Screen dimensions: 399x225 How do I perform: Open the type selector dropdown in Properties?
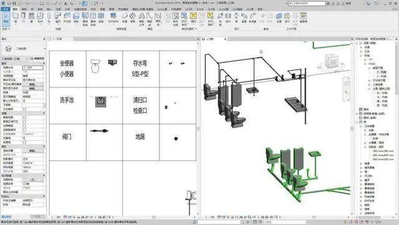click(44, 49)
